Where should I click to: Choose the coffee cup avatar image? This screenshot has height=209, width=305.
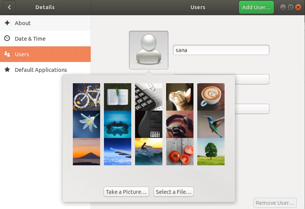coord(211,97)
